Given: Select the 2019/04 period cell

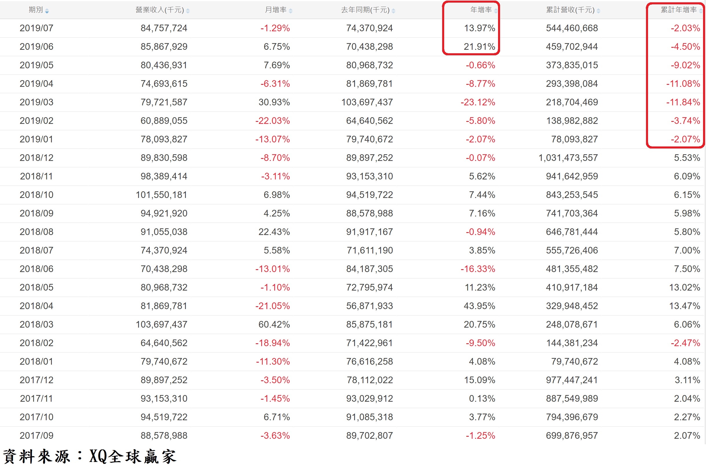Looking at the screenshot, I should tap(36, 84).
